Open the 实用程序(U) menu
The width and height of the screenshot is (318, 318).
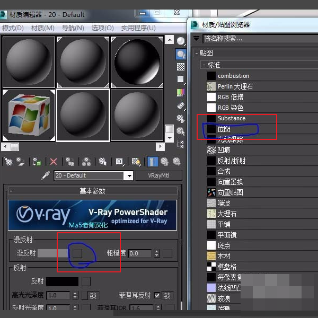138,28
